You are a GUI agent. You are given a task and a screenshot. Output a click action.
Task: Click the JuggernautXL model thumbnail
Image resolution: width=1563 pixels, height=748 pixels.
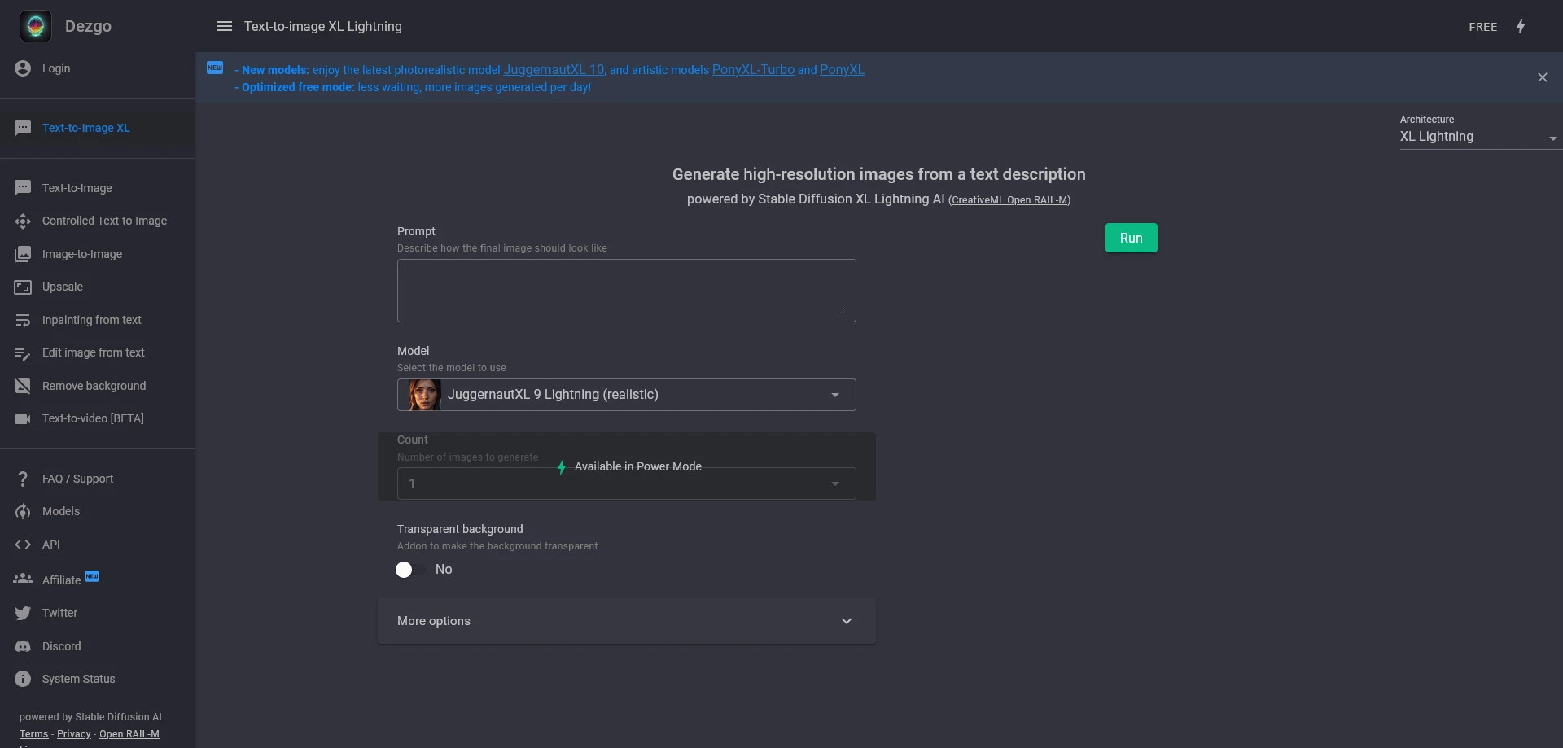coord(424,395)
